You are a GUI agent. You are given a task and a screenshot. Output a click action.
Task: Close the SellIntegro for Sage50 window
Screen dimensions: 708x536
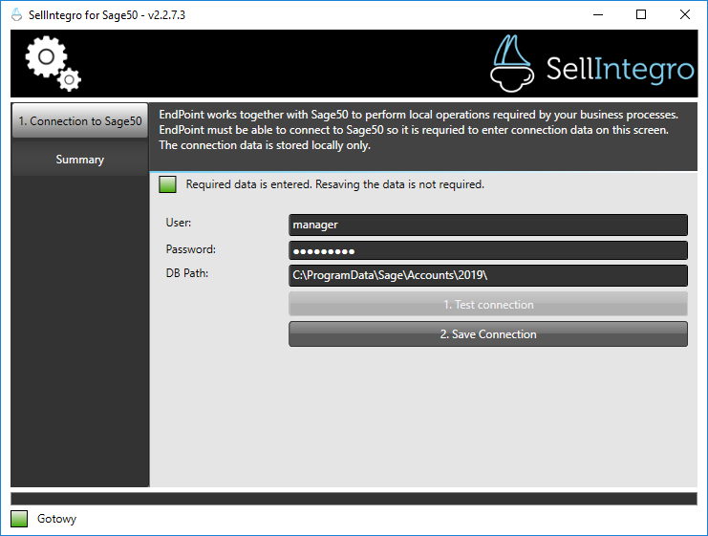(x=685, y=14)
